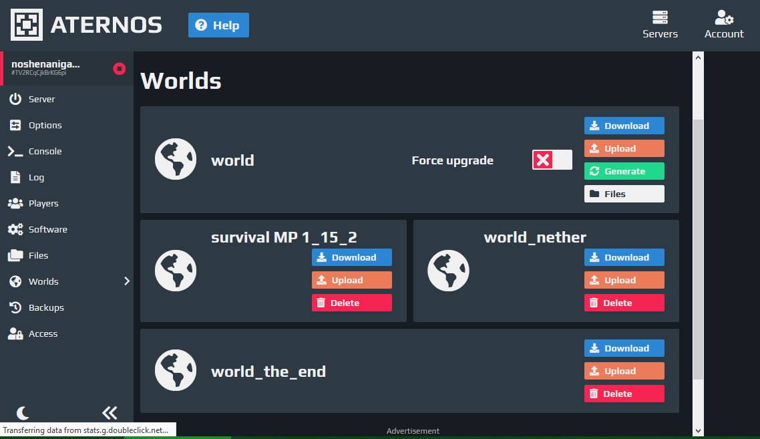This screenshot has width=760, height=439.
Task: Delete the world_the_end world
Action: (x=624, y=394)
